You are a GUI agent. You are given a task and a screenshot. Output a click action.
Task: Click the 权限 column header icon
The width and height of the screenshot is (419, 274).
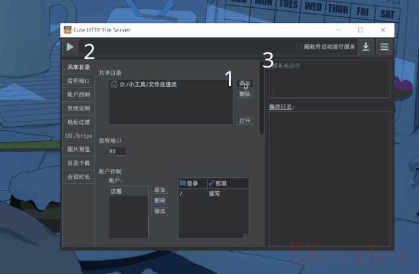click(x=211, y=183)
